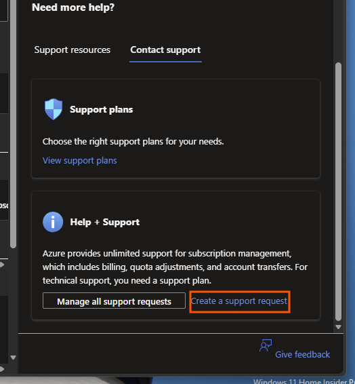Click Manage all support requests button
Image resolution: width=355 pixels, height=384 pixels.
[114, 301]
